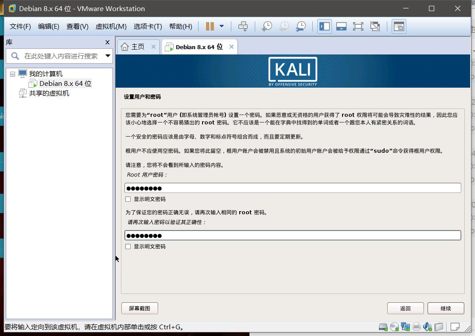Open the console view settings icon
This screenshot has width=475, height=336.
point(399,26)
